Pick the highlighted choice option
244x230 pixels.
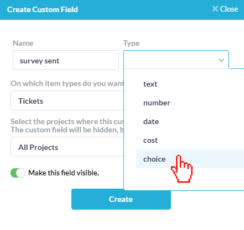190,159
